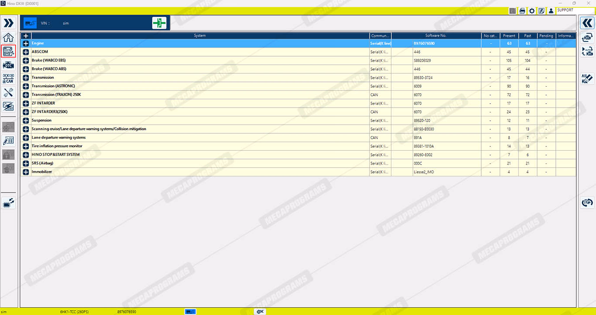Select the Lane departure warning systems row
The image size is (596, 315).
pos(298,138)
